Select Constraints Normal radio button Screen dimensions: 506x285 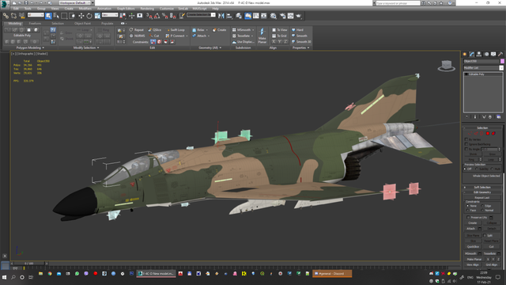(x=483, y=210)
